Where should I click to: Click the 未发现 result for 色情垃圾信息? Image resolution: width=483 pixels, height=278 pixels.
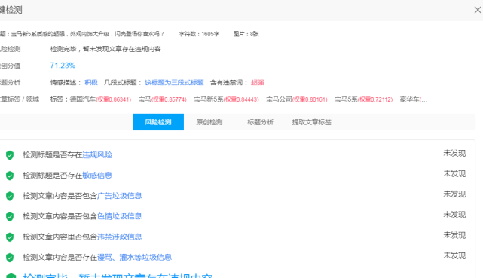[454, 215]
